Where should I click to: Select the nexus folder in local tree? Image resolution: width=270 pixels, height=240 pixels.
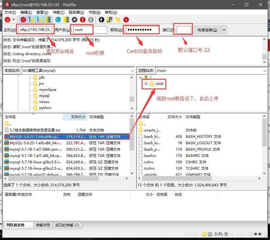click(44, 102)
